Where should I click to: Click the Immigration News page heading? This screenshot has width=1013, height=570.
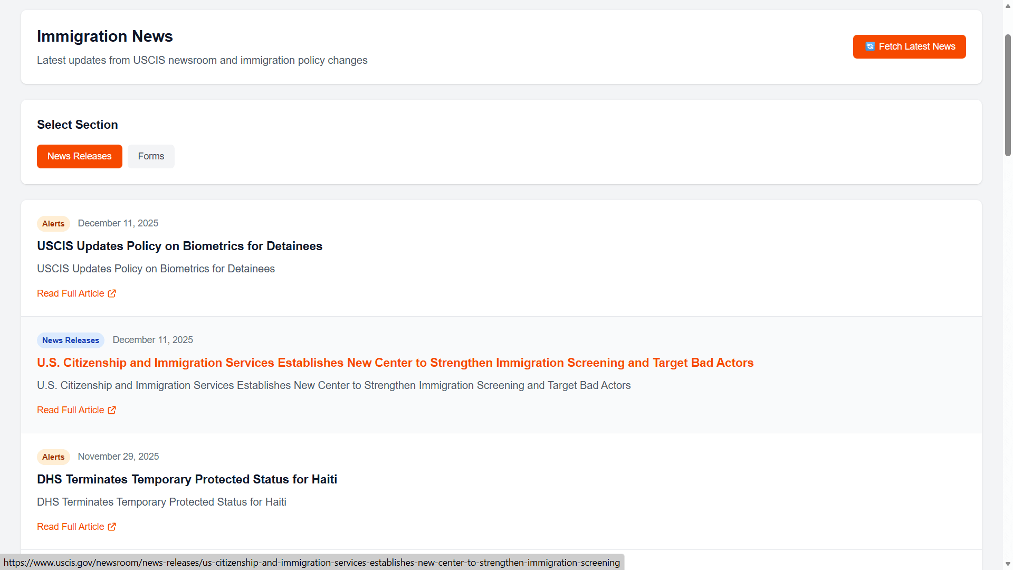105,36
